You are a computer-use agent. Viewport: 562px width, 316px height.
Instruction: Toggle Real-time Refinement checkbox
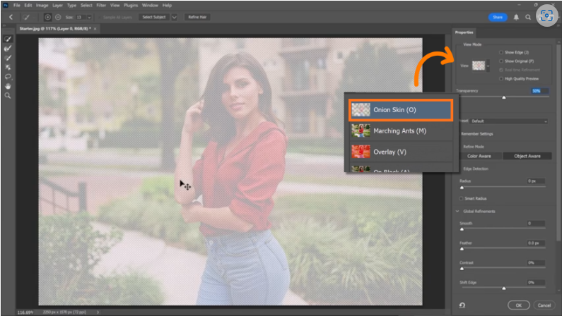tap(501, 70)
